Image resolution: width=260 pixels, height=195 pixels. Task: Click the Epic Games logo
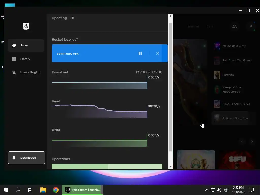point(26,26)
